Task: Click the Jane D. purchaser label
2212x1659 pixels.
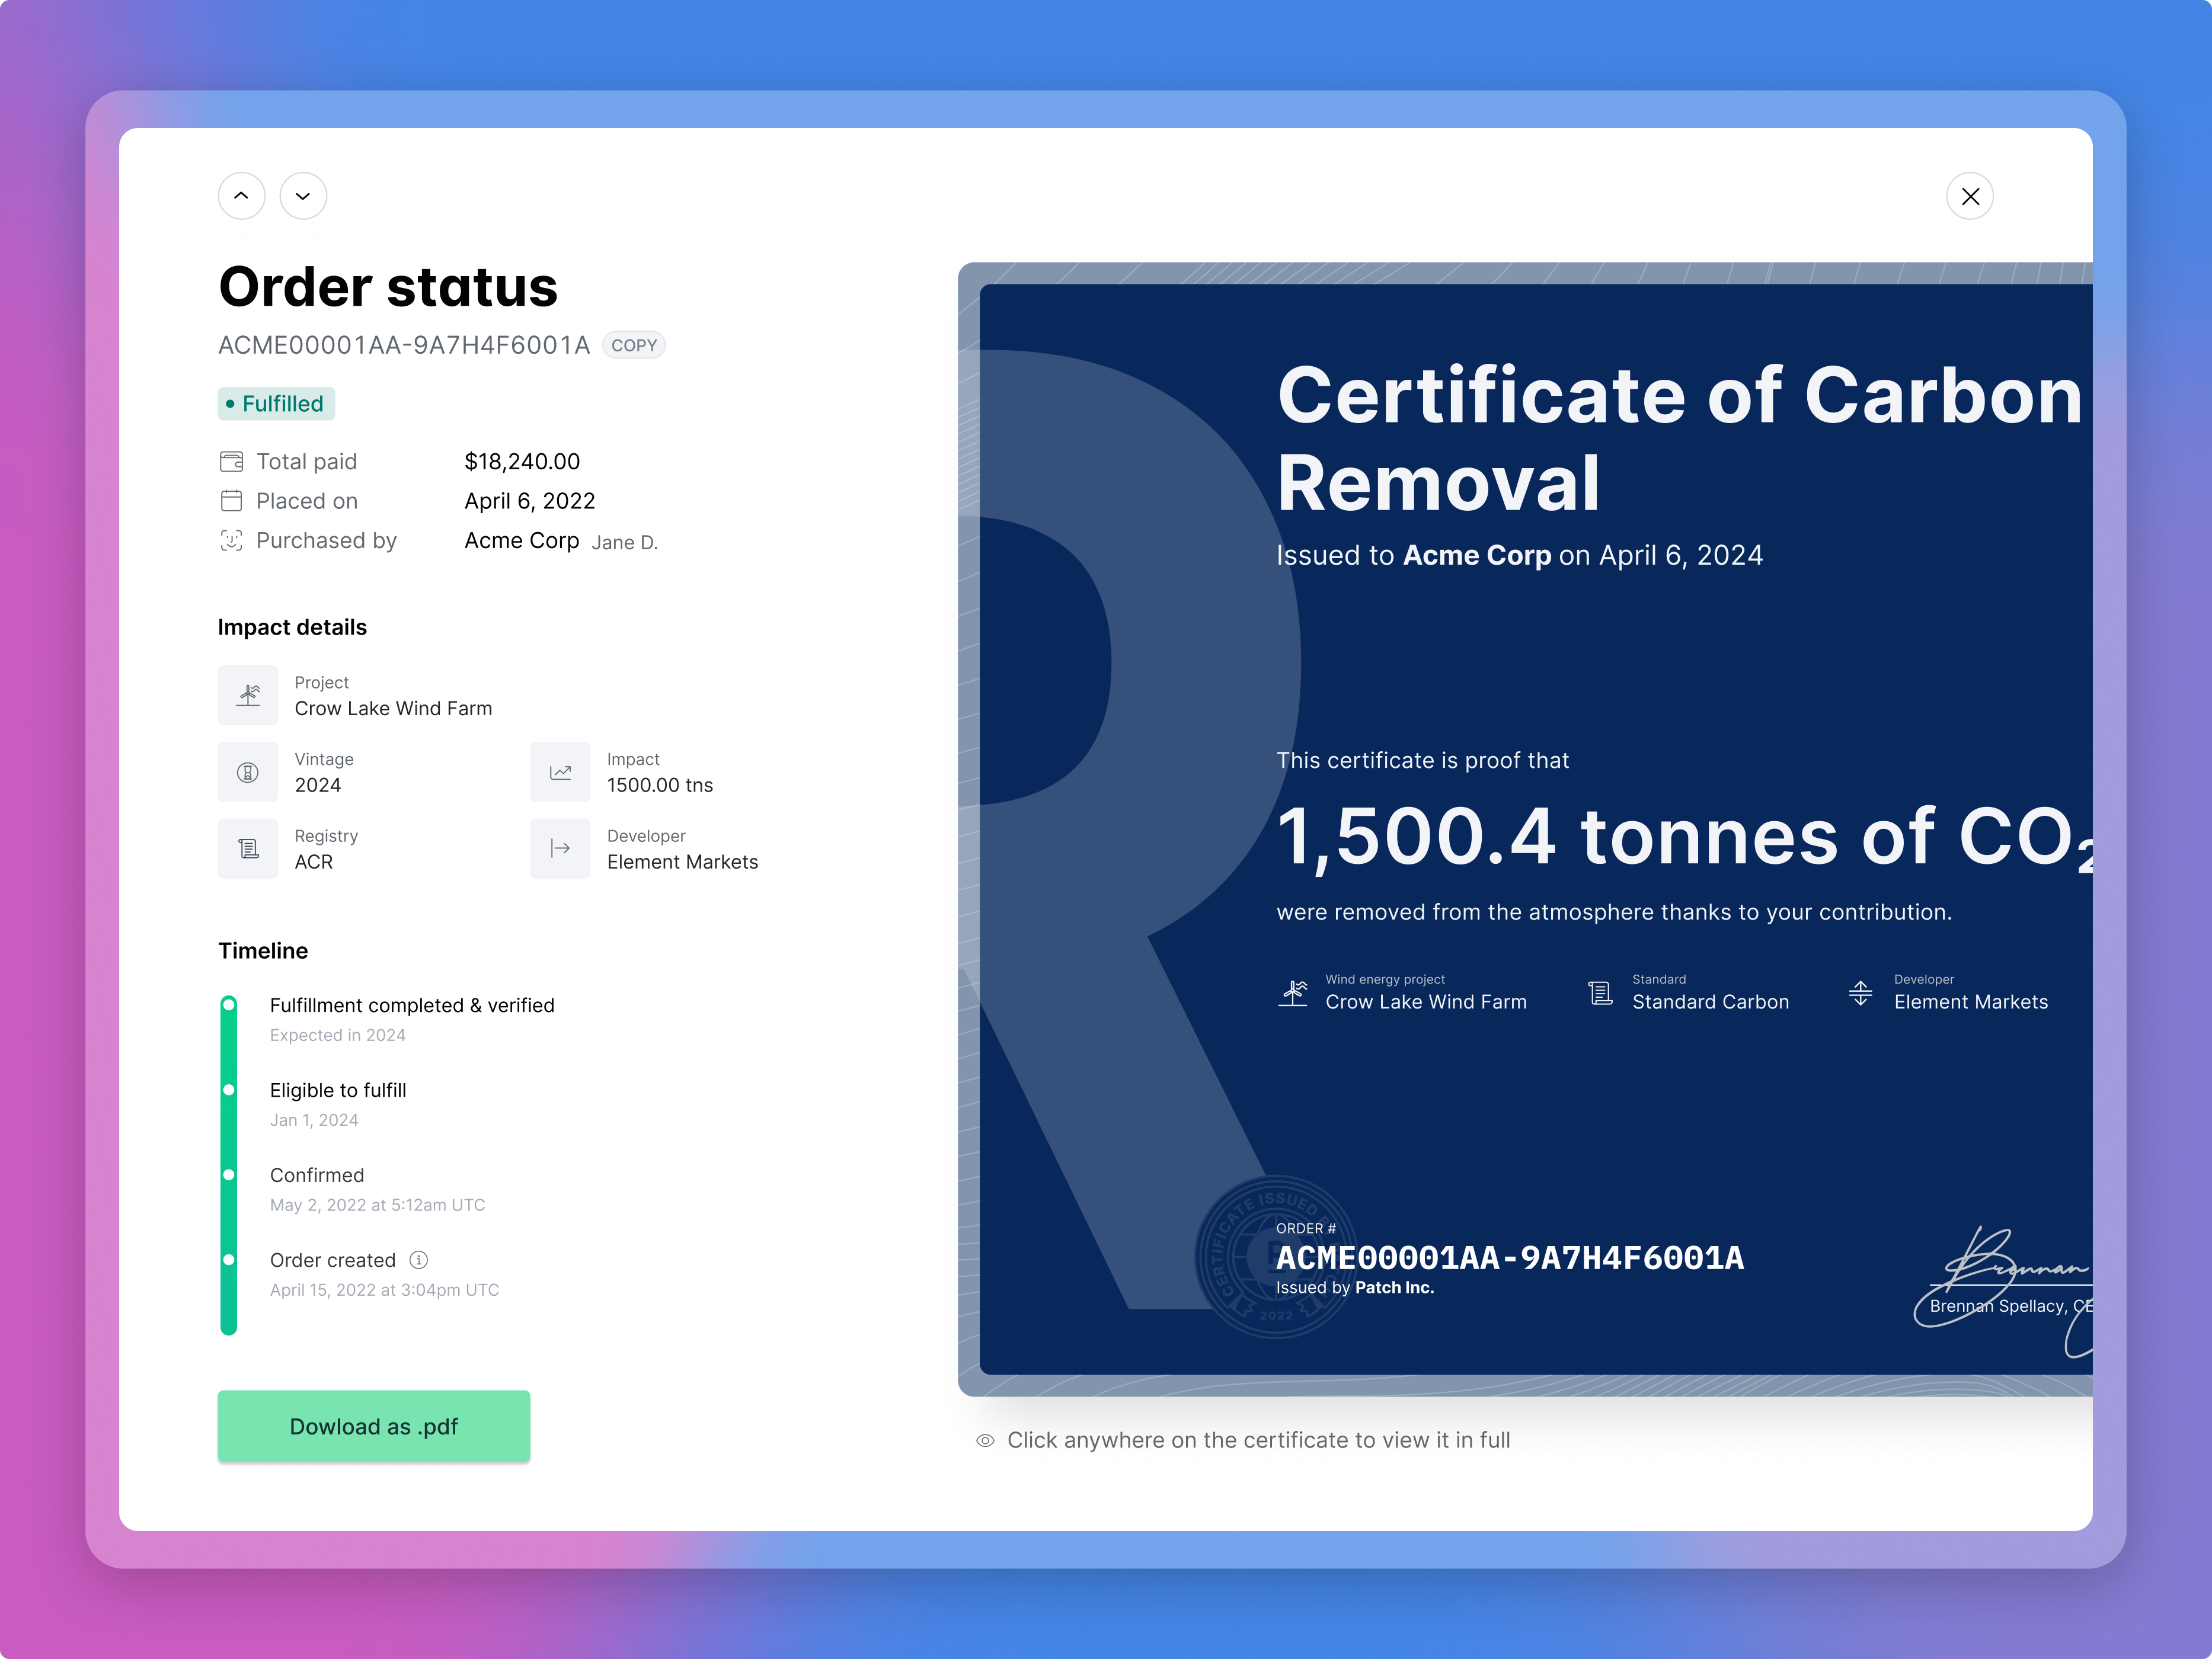Action: click(x=625, y=543)
